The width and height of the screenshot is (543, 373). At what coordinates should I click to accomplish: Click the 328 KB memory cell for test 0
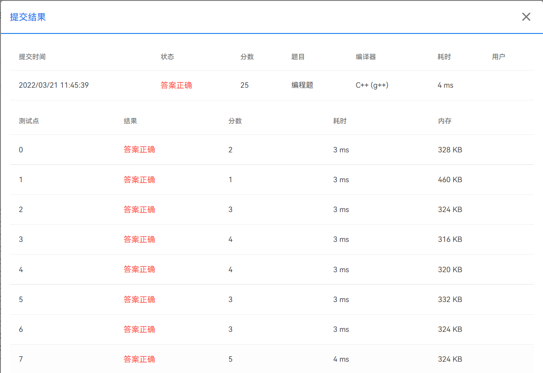(450, 149)
